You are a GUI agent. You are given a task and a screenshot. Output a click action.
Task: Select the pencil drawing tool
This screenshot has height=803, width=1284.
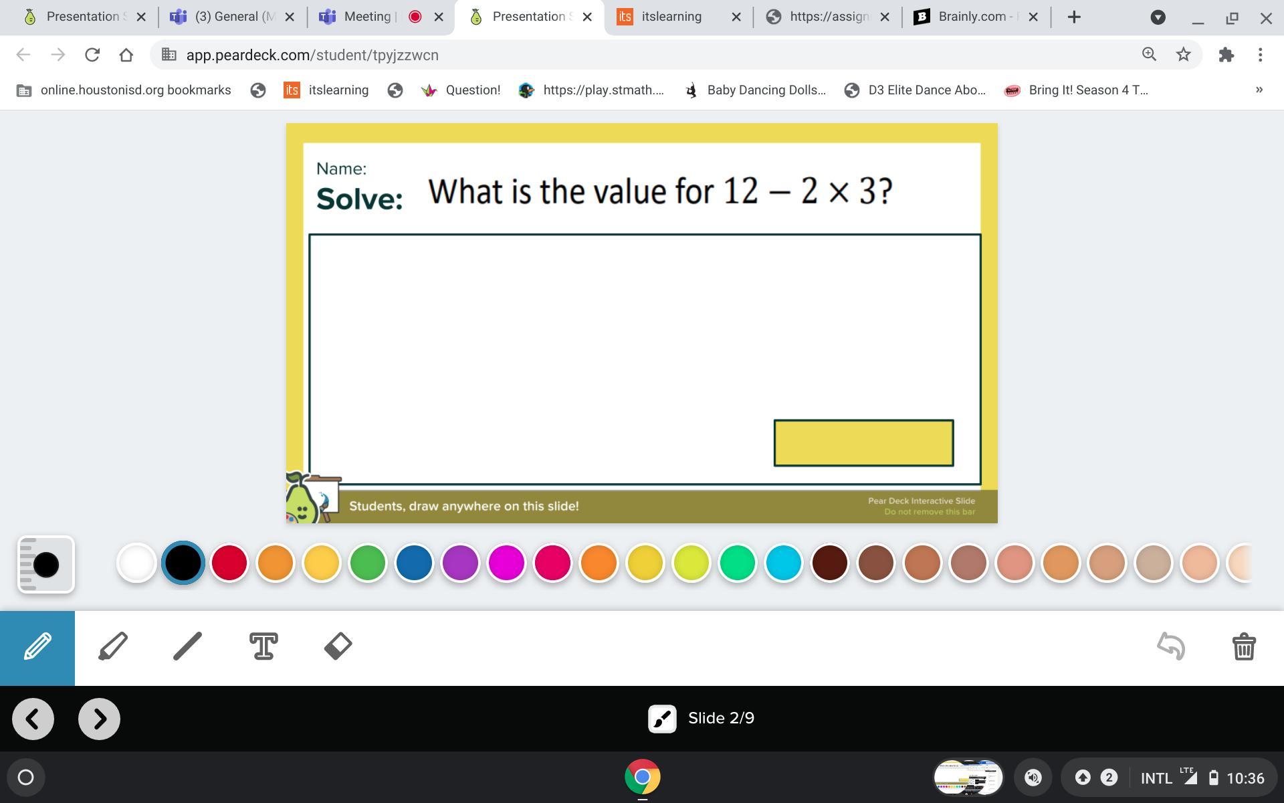(x=37, y=647)
